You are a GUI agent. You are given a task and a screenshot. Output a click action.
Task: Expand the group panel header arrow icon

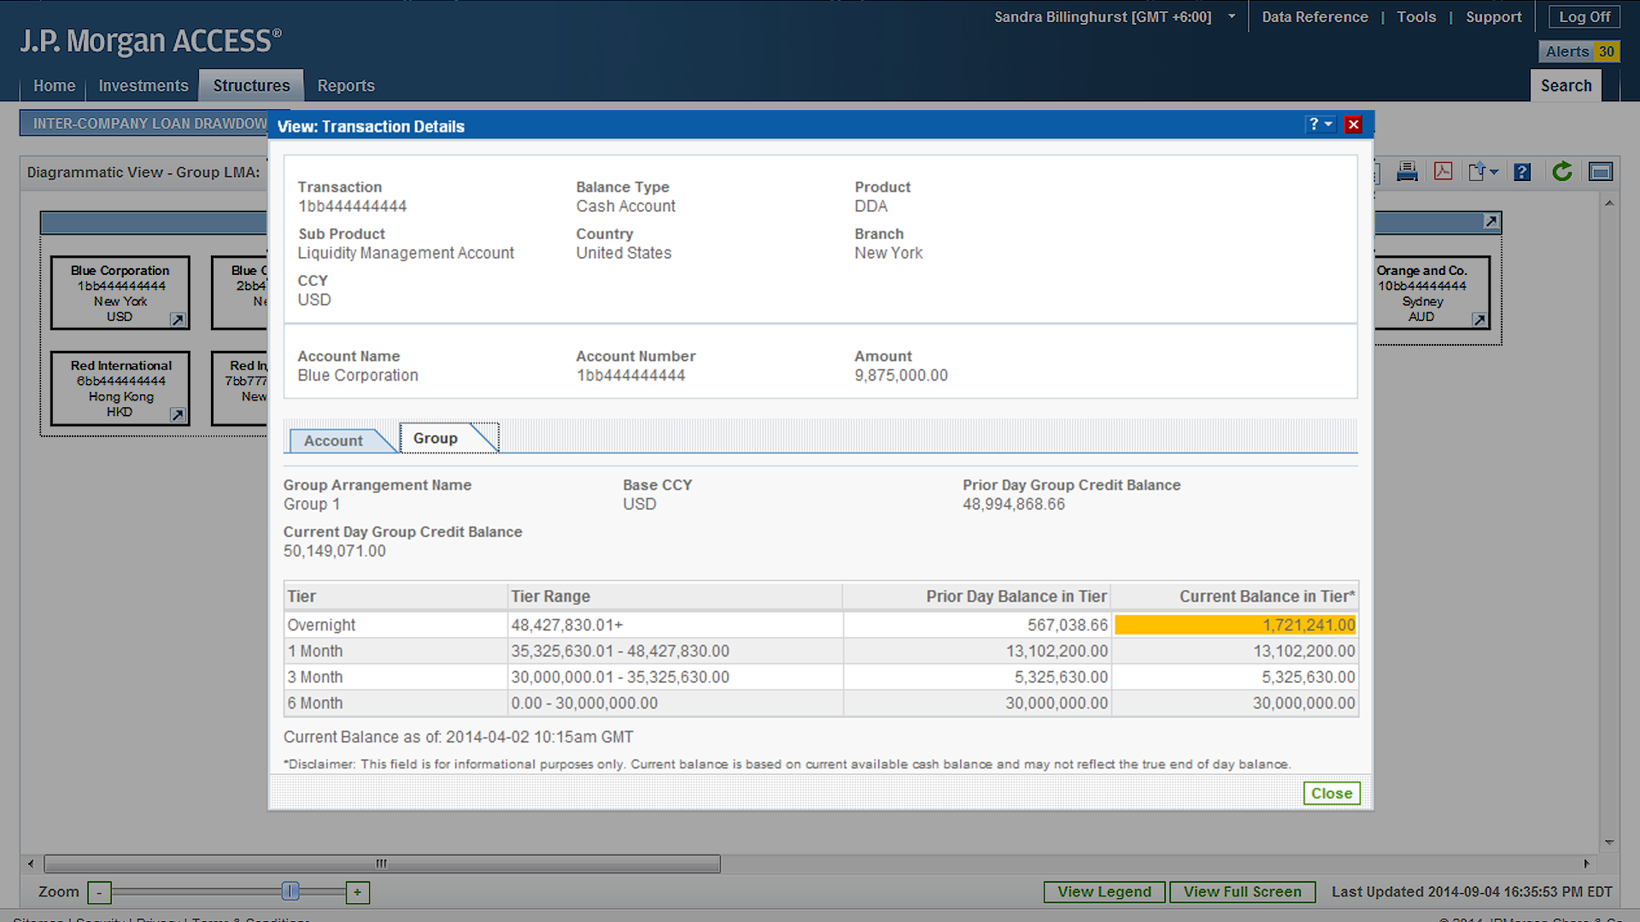click(x=1491, y=222)
